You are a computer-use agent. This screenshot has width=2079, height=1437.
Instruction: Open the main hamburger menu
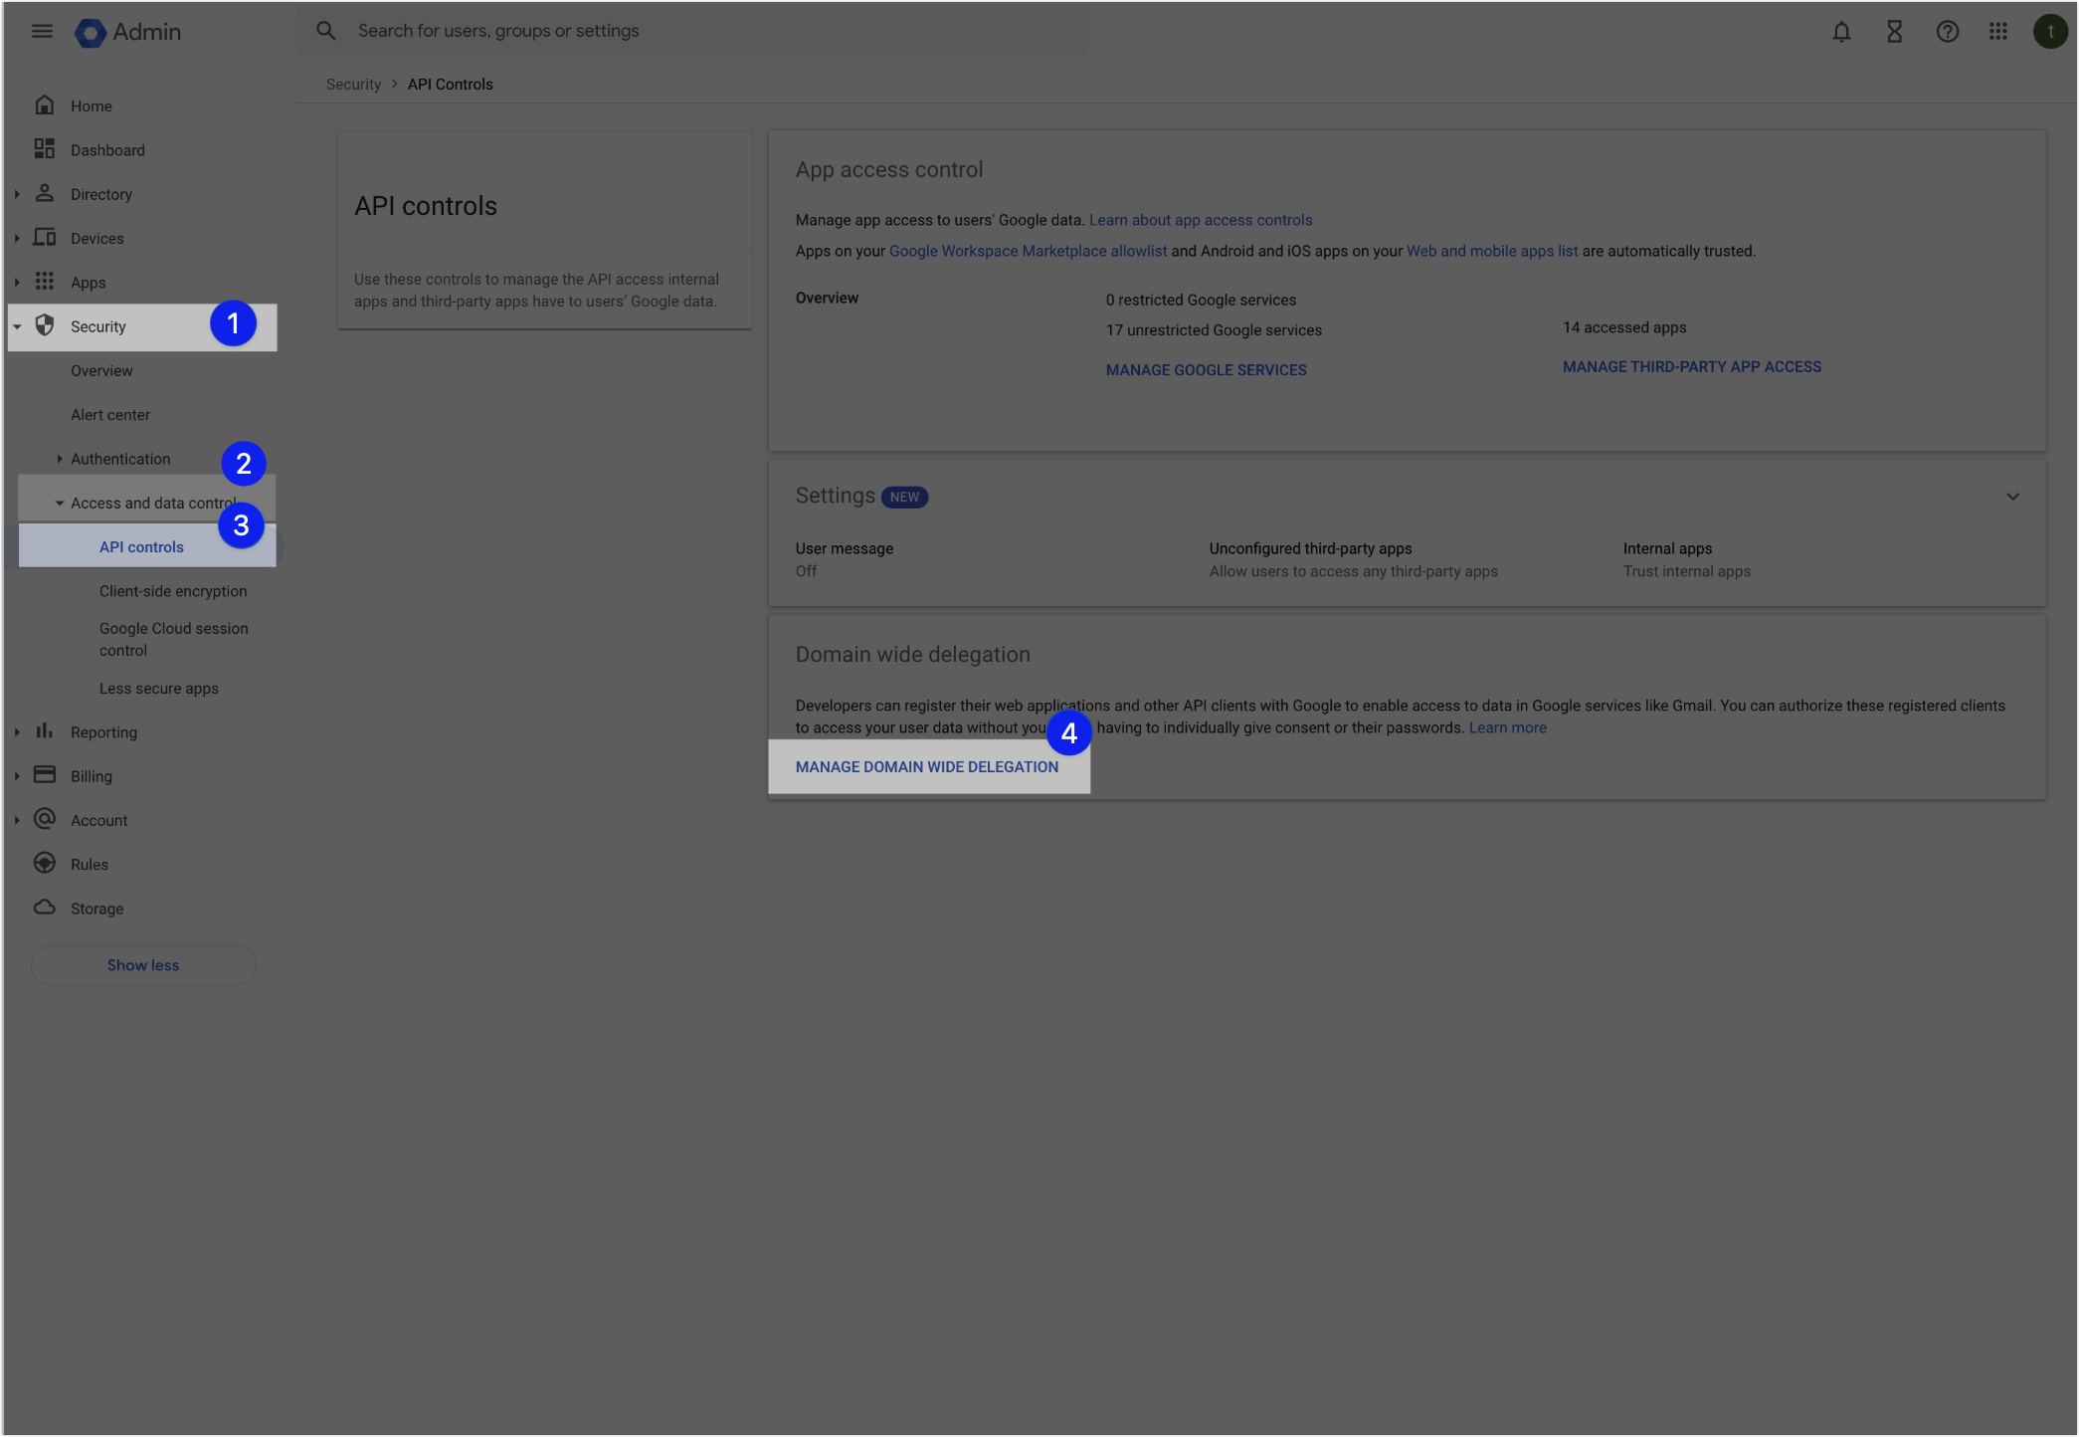click(42, 31)
